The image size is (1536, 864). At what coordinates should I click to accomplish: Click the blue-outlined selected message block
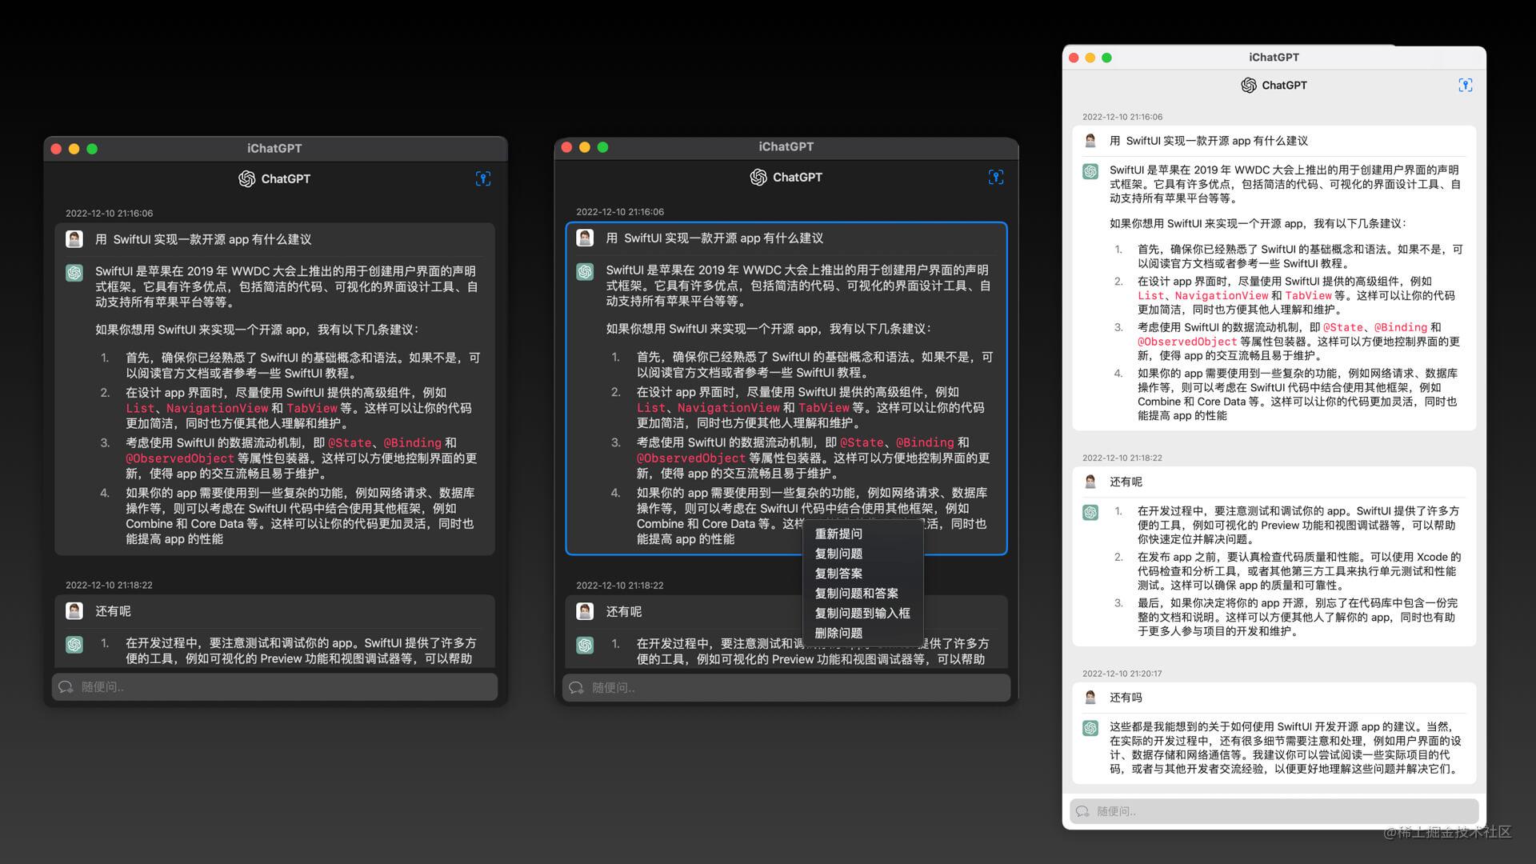coord(786,384)
